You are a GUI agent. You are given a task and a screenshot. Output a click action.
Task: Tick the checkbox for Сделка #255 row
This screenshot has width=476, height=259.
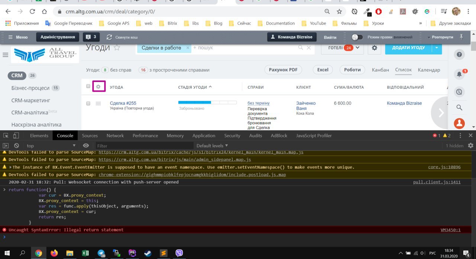pyautogui.click(x=88, y=104)
